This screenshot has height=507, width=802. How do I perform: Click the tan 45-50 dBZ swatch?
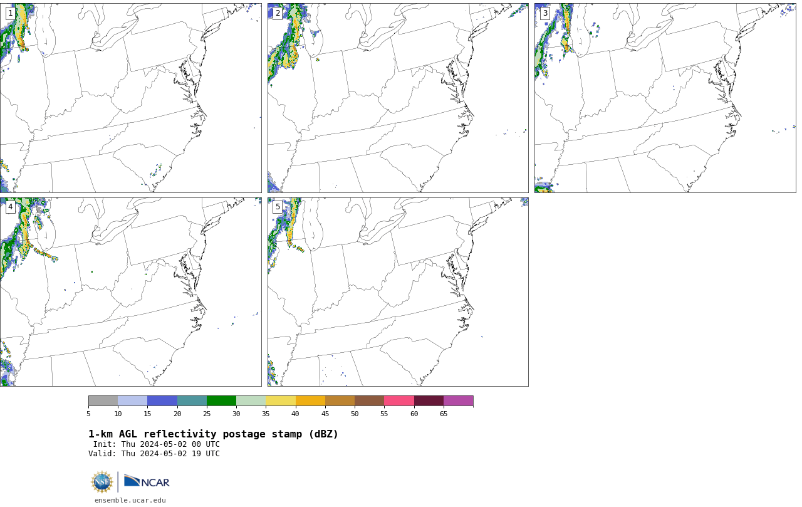(340, 401)
